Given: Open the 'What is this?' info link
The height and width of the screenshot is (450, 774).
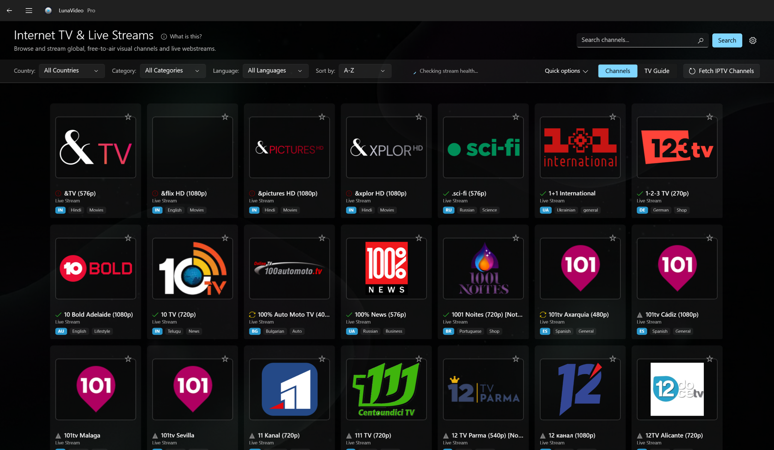Looking at the screenshot, I should pyautogui.click(x=181, y=37).
